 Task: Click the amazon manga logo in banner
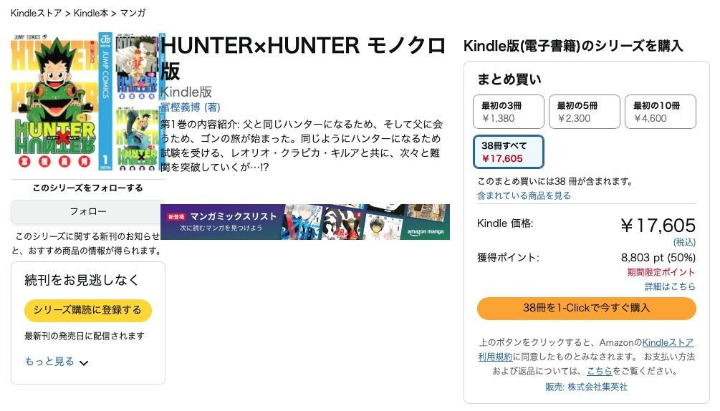426,232
